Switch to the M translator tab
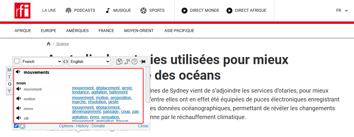 (x=9, y=70)
